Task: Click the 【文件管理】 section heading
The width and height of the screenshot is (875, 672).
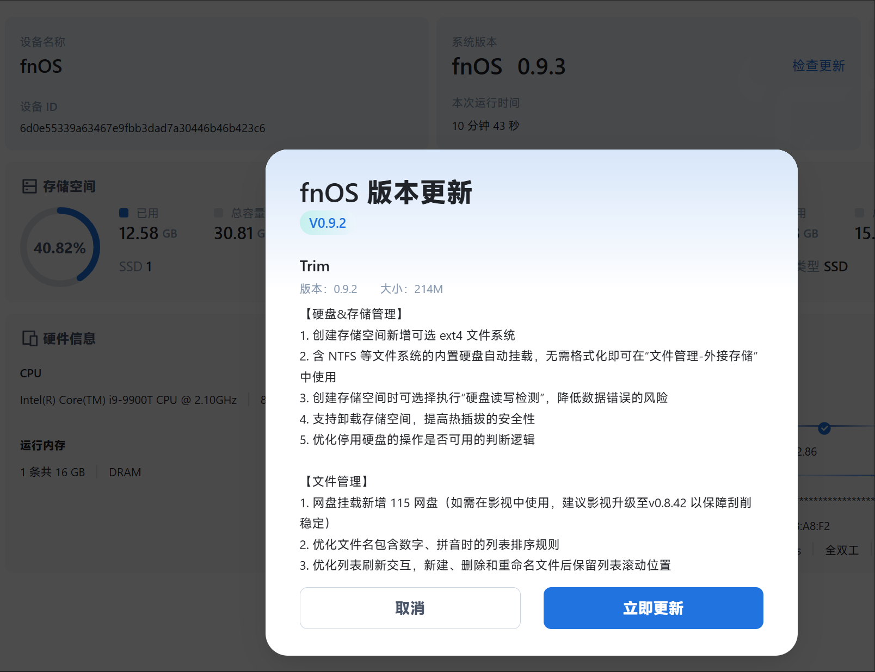Action: click(336, 481)
